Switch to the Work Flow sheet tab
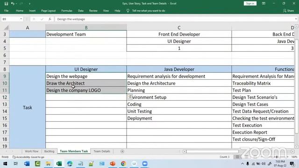This screenshot has width=299, height=168. 31,151
